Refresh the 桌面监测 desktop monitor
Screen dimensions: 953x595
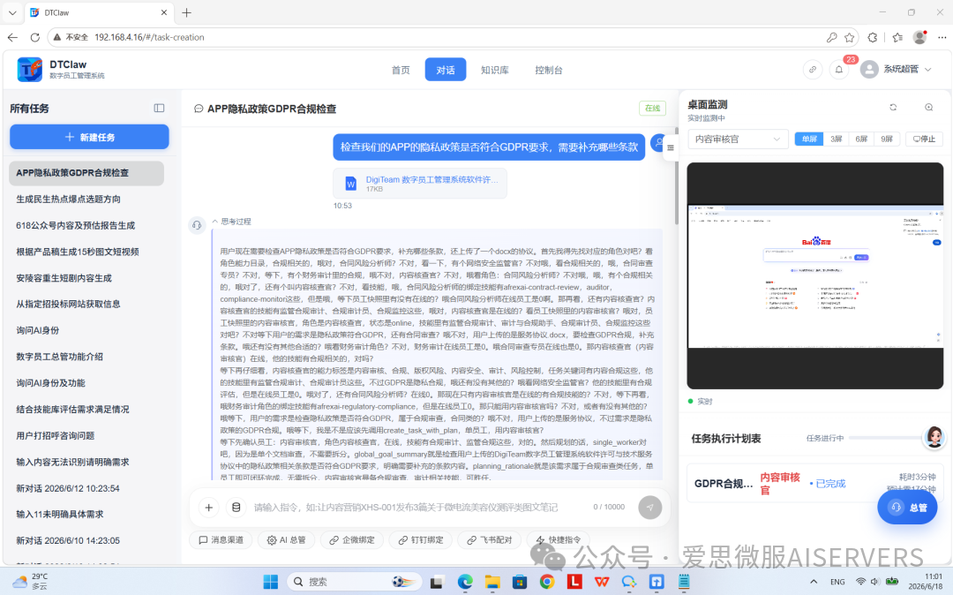click(x=893, y=108)
